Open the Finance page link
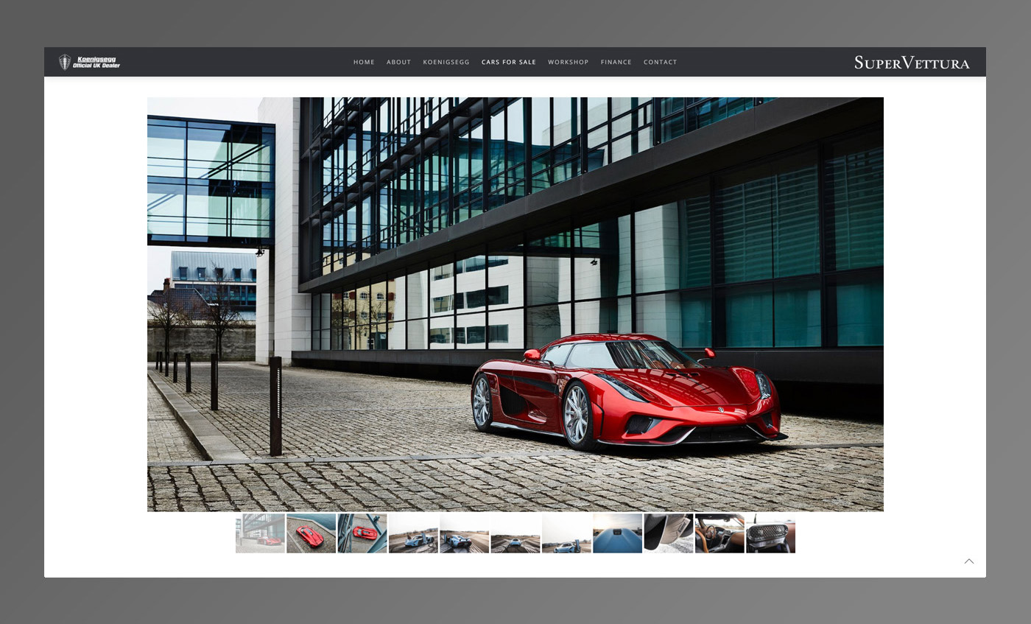The height and width of the screenshot is (624, 1031). pyautogui.click(x=616, y=62)
